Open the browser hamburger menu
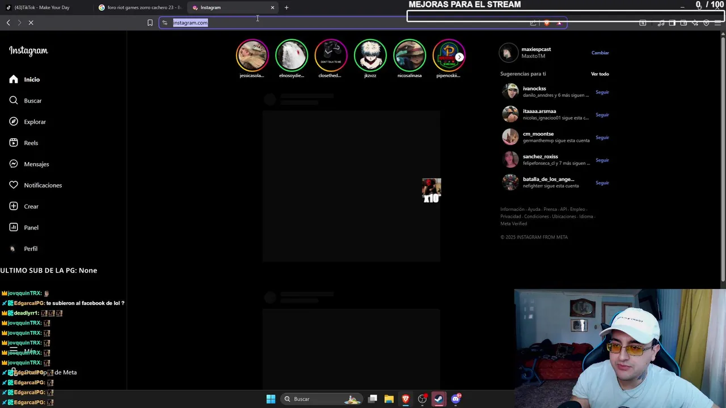726x408 pixels. click(x=717, y=23)
